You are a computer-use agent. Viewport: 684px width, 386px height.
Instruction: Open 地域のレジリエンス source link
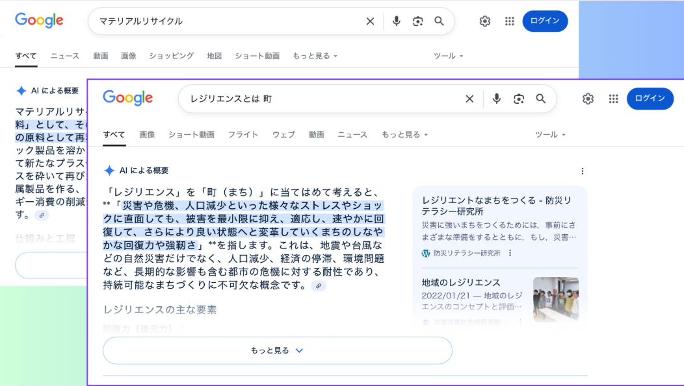coord(460,282)
